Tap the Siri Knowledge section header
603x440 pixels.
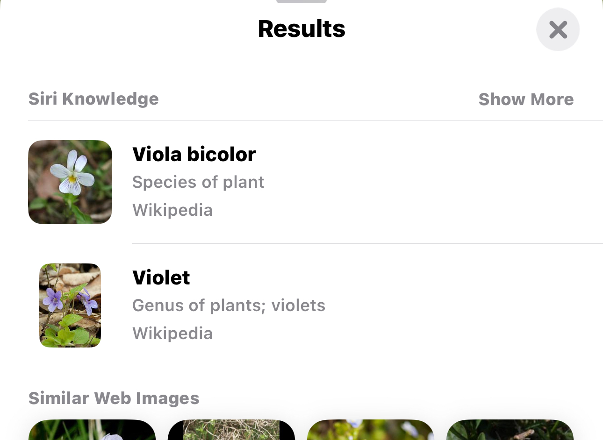point(93,99)
